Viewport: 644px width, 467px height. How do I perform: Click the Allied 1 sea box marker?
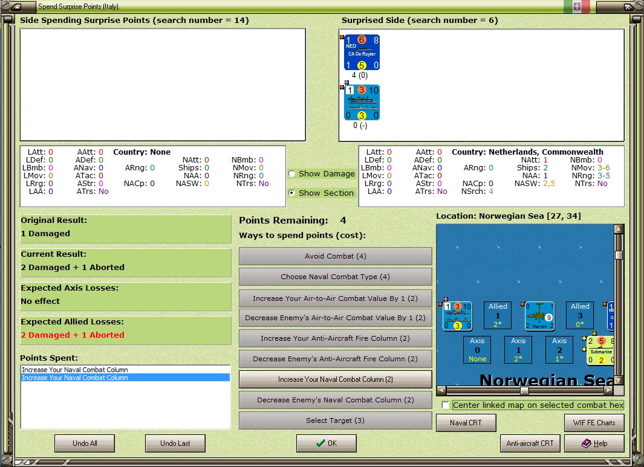[498, 315]
